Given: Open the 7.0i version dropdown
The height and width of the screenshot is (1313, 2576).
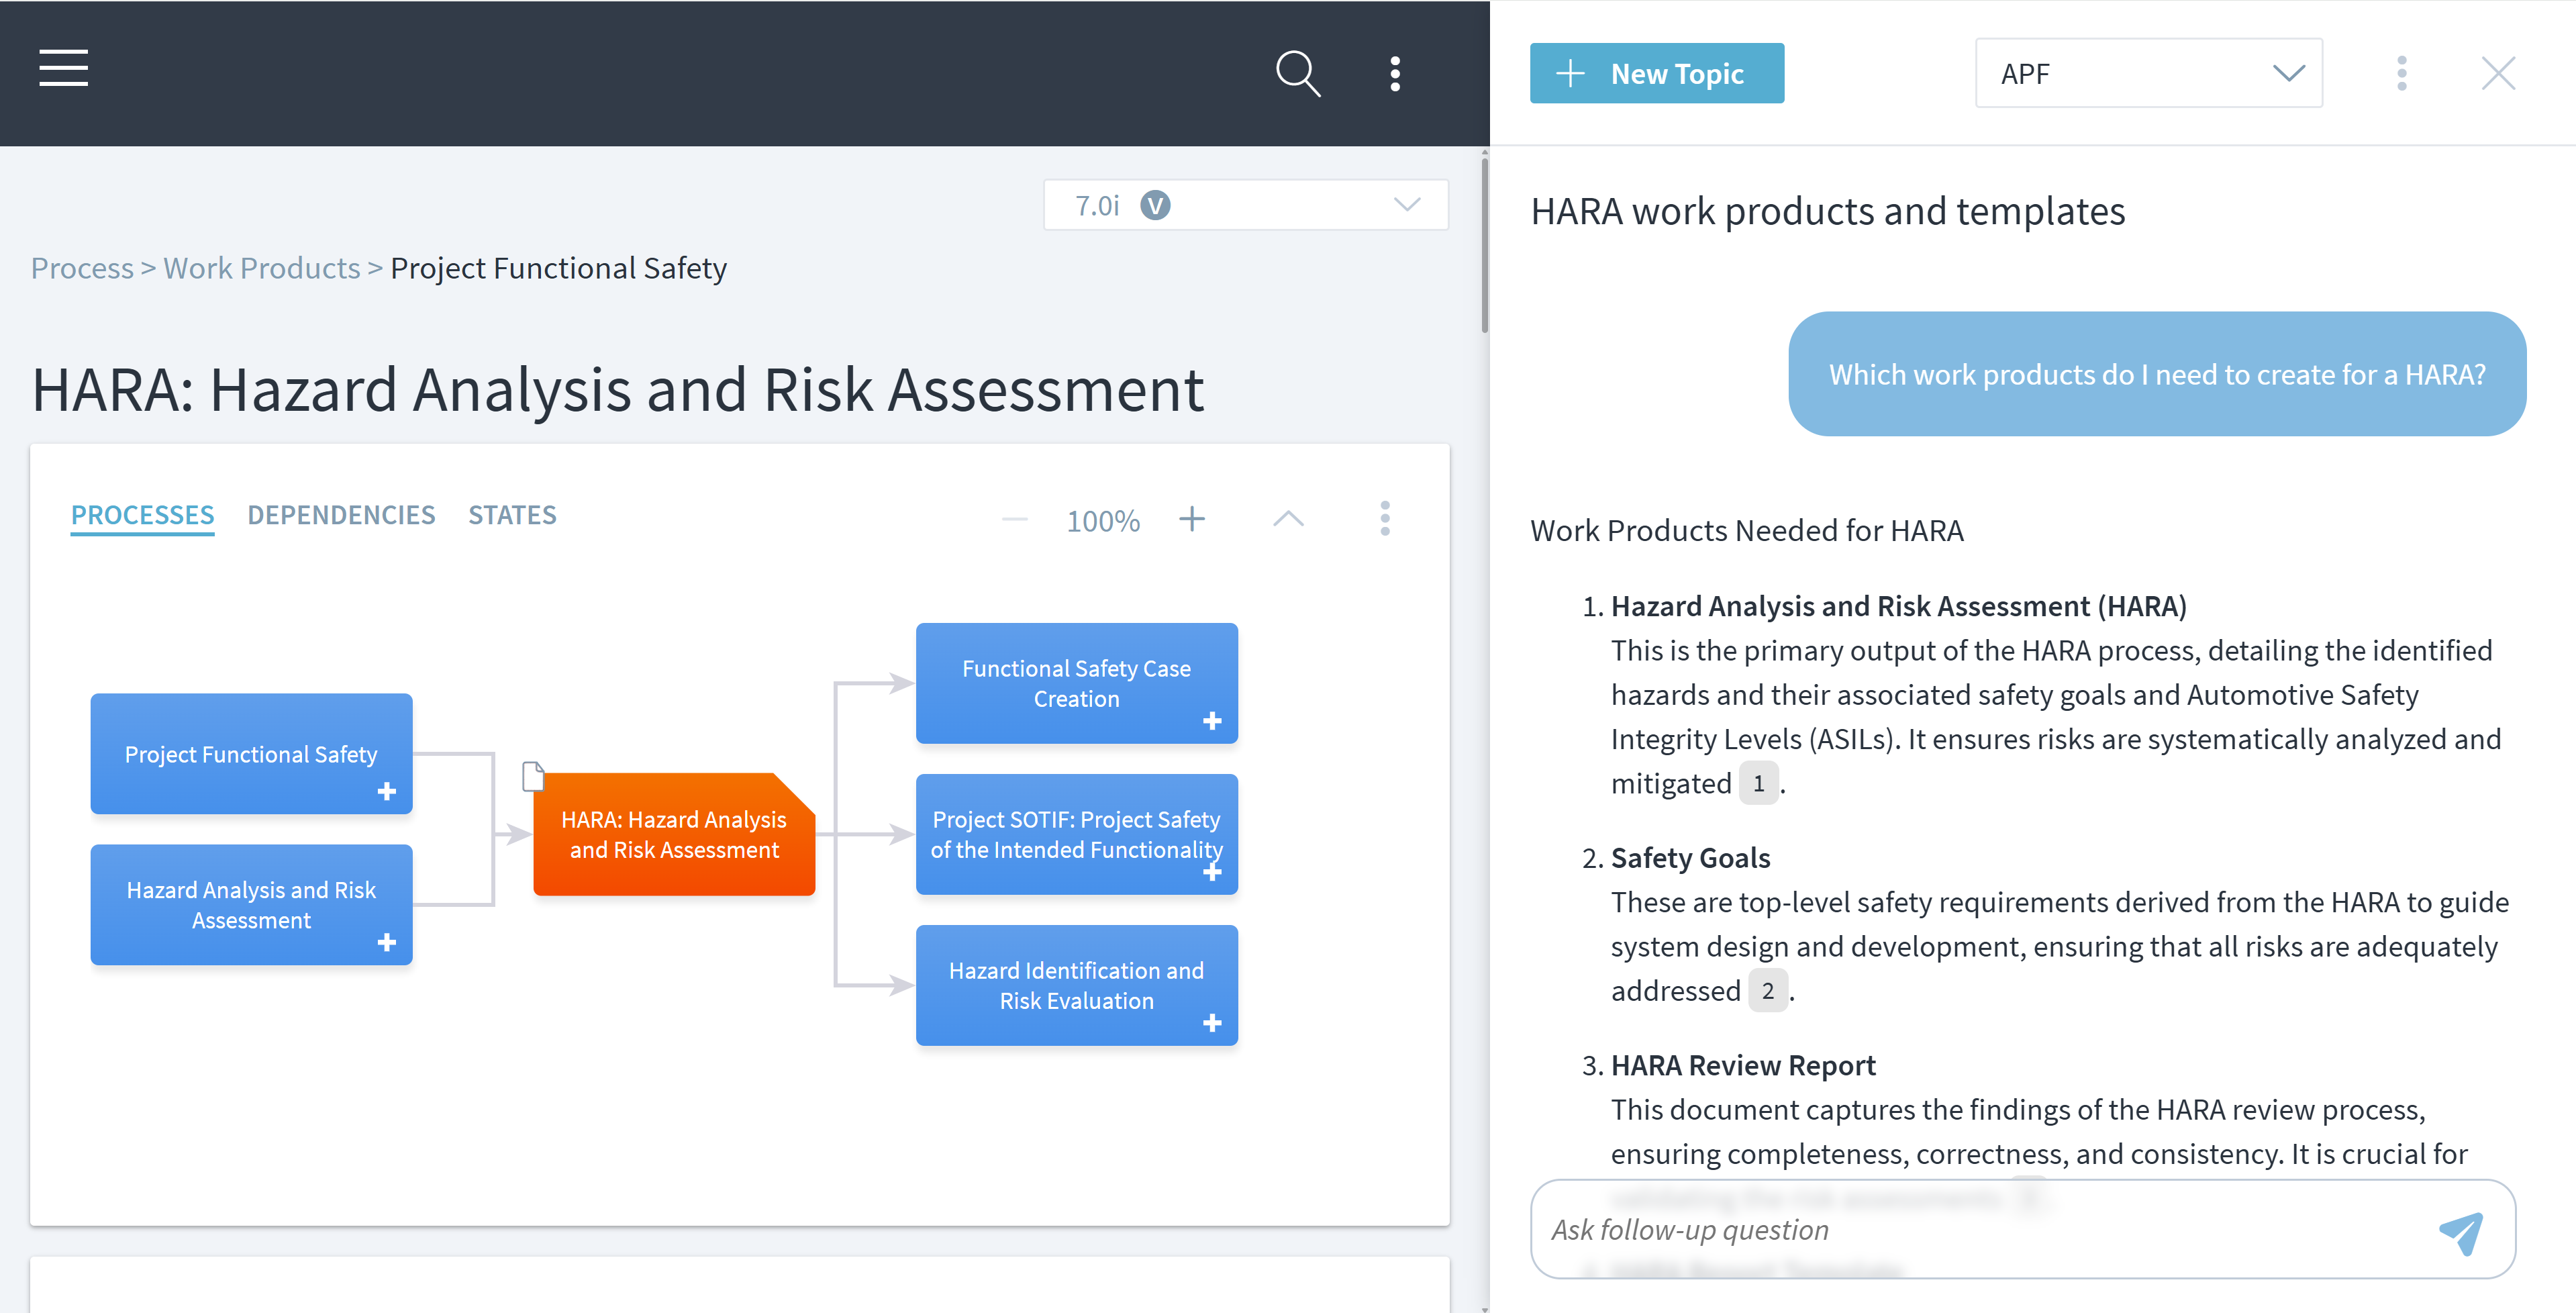Looking at the screenshot, I should click(1245, 205).
